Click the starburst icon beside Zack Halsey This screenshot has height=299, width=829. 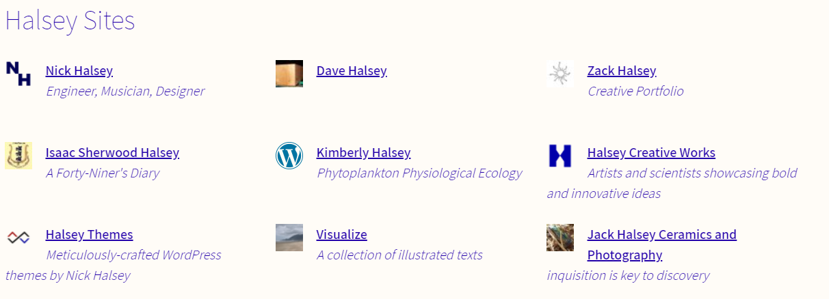click(x=560, y=74)
